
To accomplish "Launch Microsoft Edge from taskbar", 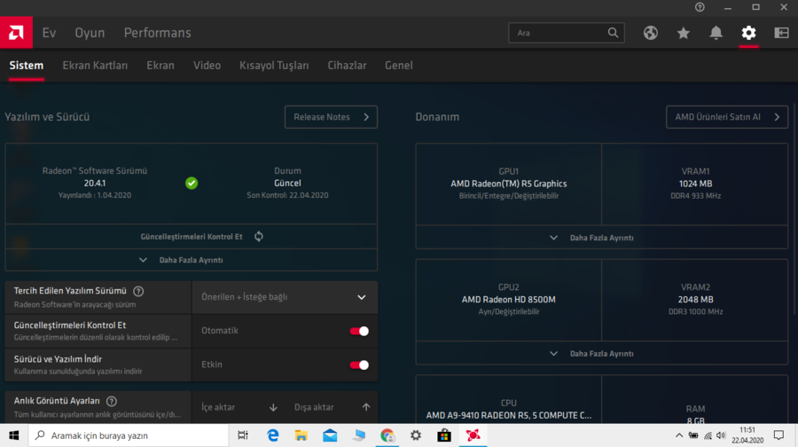I will (273, 435).
